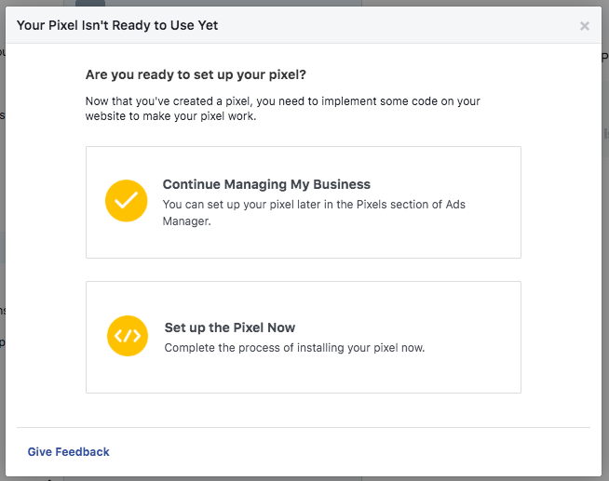Viewport: 609px width, 481px height.
Task: Click the intro paragraph about implementing code
Action: pyautogui.click(x=282, y=100)
